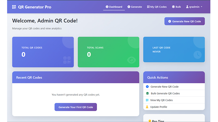Open Bulk Generate QR Codes quick action

pos(174,93)
